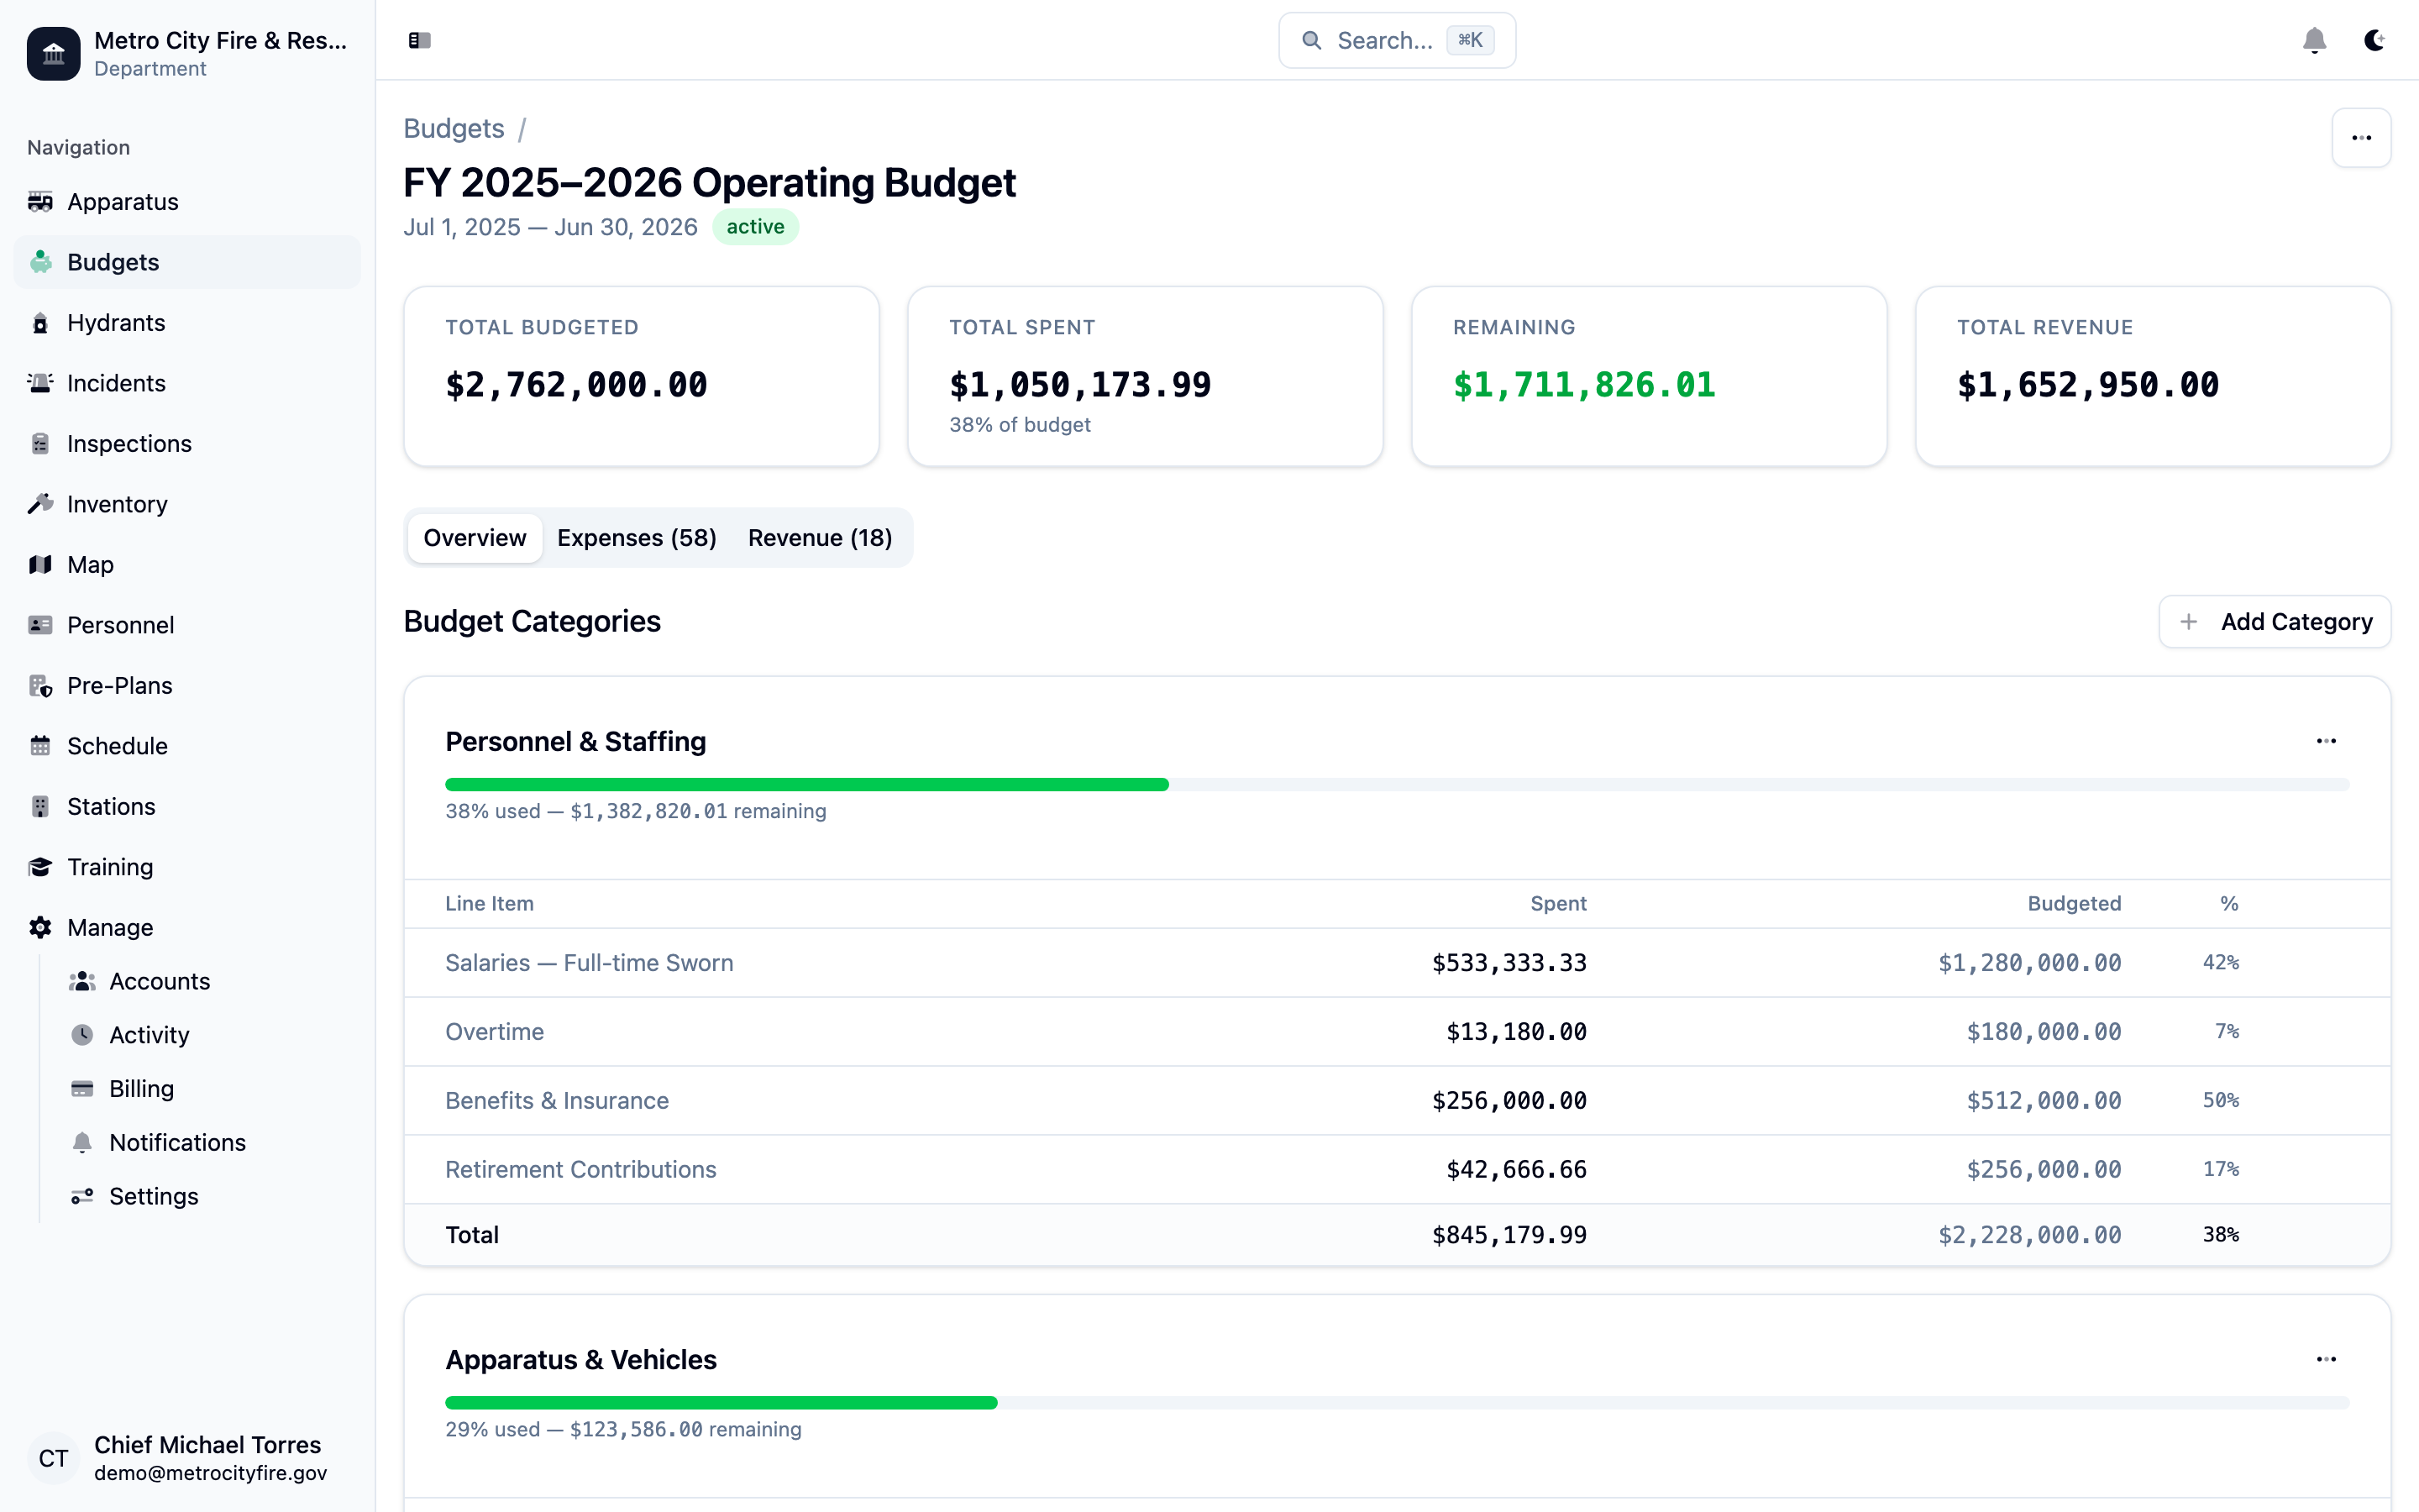Follow the Budgets breadcrumb link
This screenshot has height=1512, width=2419.
click(x=454, y=128)
